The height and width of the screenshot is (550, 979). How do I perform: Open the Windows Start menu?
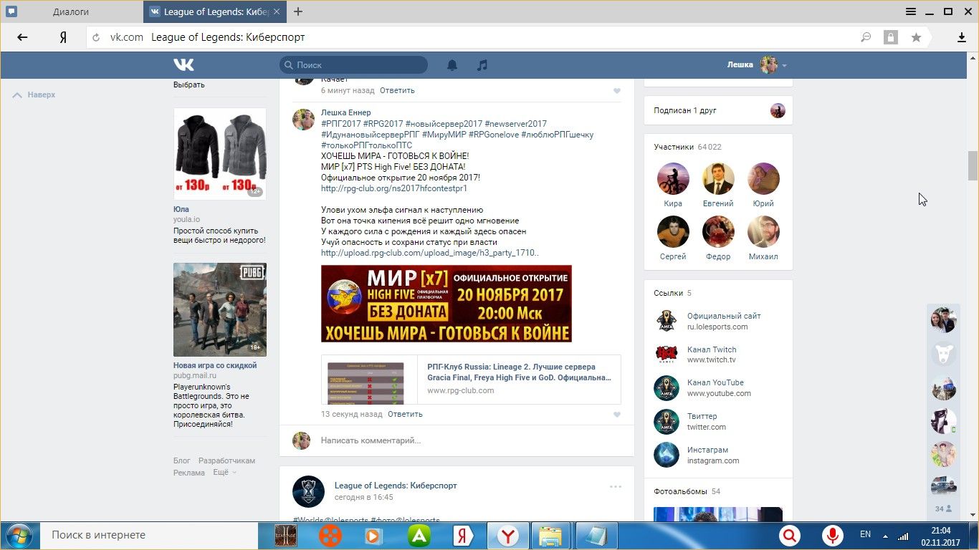[x=19, y=536]
